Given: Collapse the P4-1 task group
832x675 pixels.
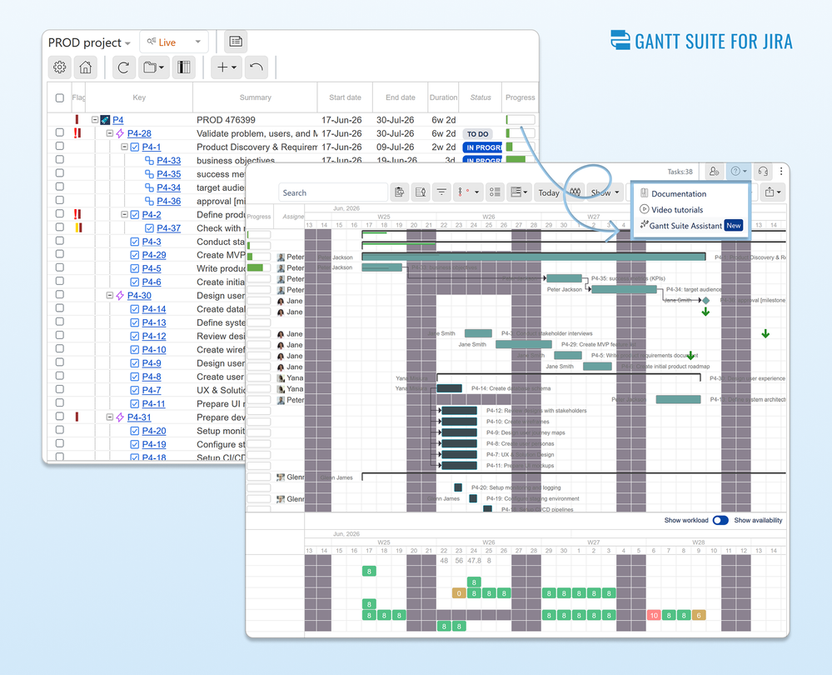Looking at the screenshot, I should [x=124, y=147].
